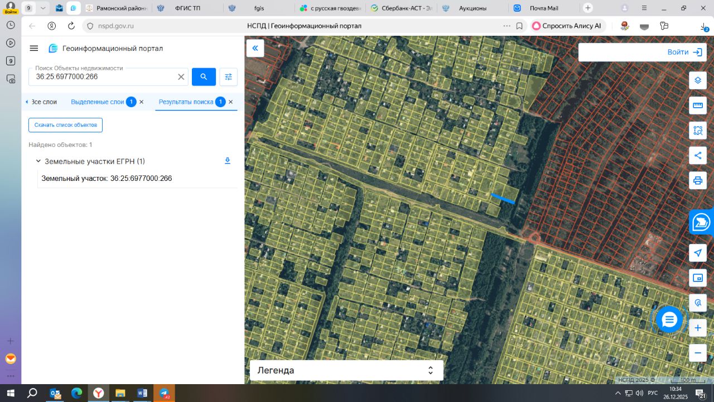Open the Windows Start menu
The width and height of the screenshot is (714, 402).
click(10, 394)
